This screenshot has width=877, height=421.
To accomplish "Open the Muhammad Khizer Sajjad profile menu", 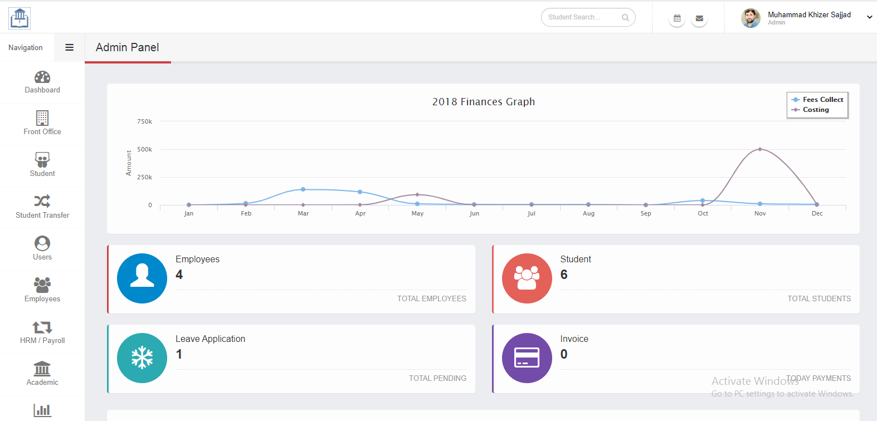I will 808,15.
